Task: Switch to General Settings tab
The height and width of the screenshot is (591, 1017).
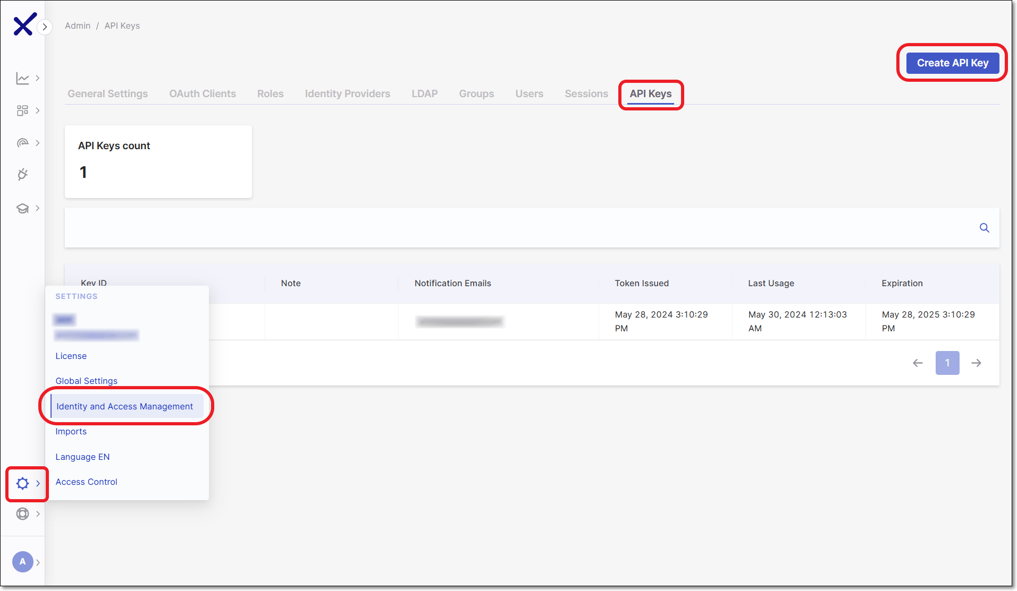Action: (108, 93)
